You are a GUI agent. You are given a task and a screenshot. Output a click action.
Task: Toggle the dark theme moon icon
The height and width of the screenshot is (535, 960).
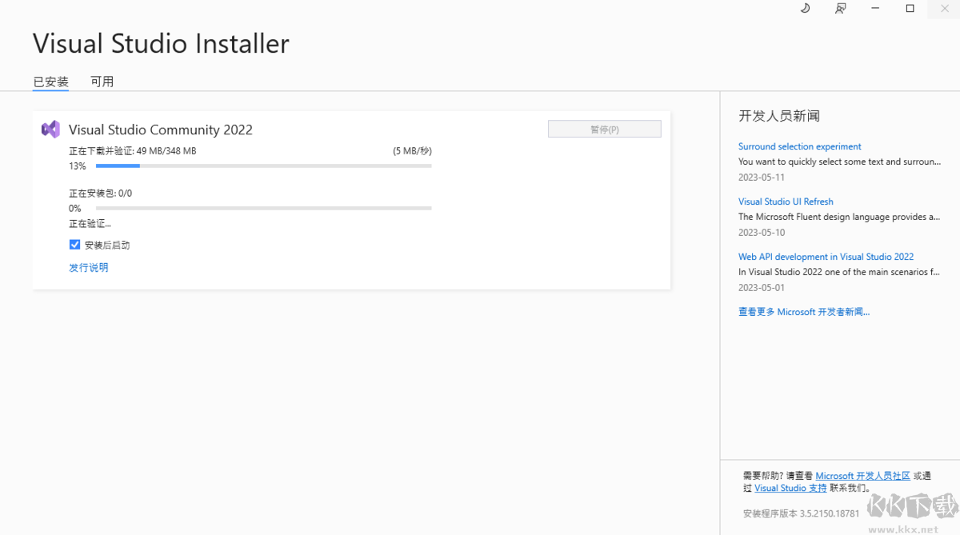point(805,8)
